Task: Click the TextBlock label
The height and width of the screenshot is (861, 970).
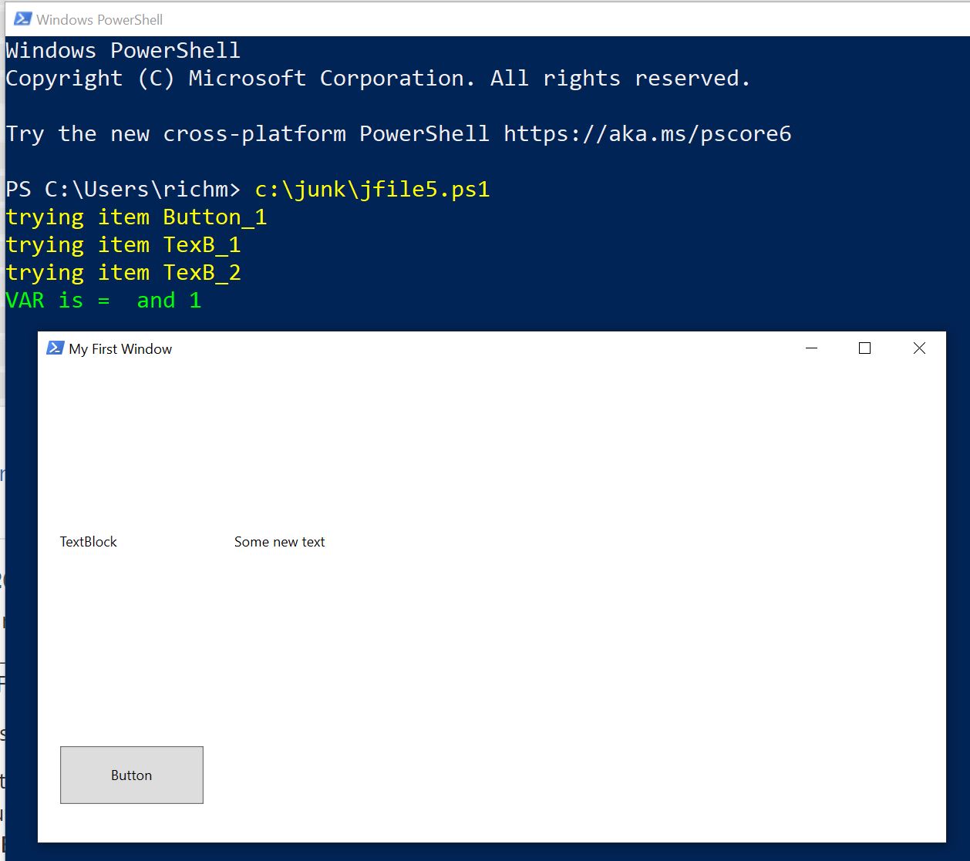Action: click(x=89, y=542)
